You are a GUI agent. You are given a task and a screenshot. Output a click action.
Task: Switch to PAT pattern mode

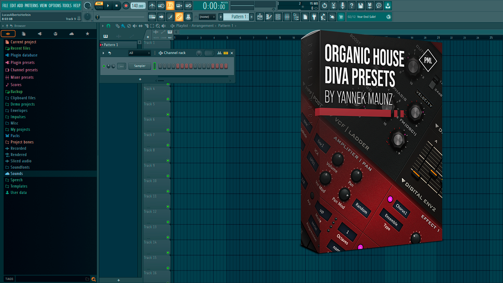99,3
